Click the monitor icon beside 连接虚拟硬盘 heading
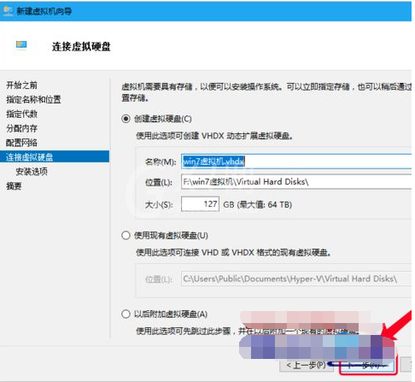The image size is (415, 382). 21,45
